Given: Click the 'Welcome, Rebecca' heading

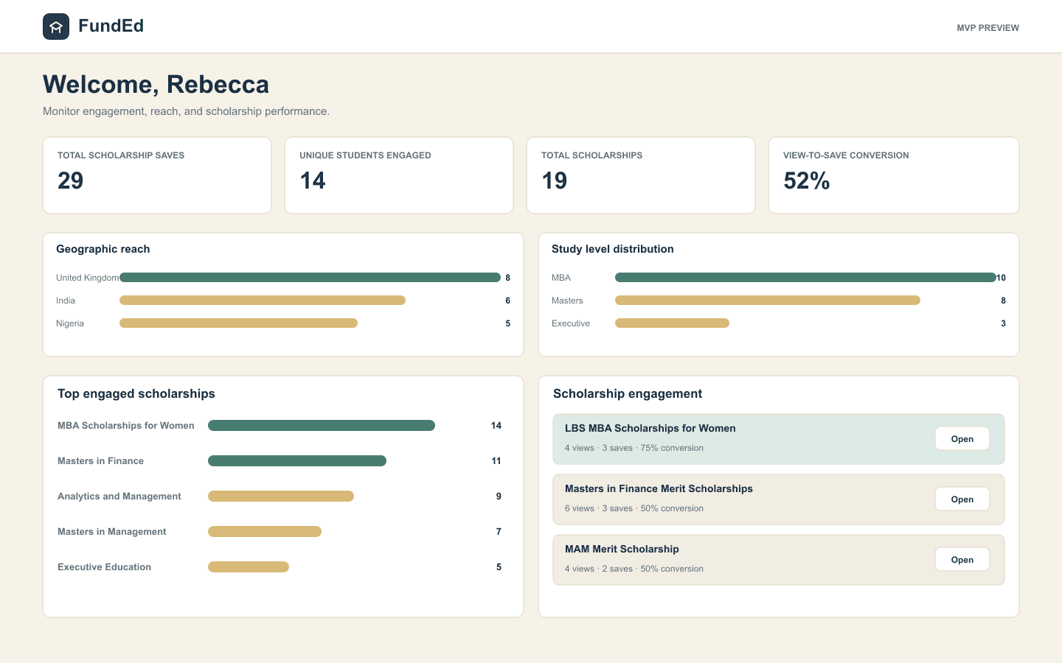Looking at the screenshot, I should [156, 85].
